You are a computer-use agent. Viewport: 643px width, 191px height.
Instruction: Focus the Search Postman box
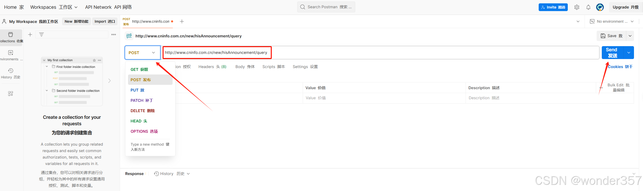[326, 7]
